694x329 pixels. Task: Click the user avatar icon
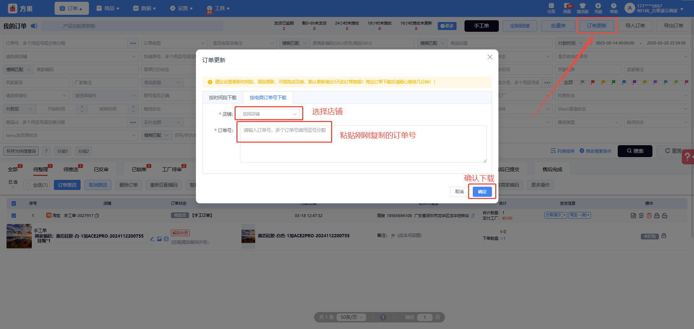click(x=630, y=8)
